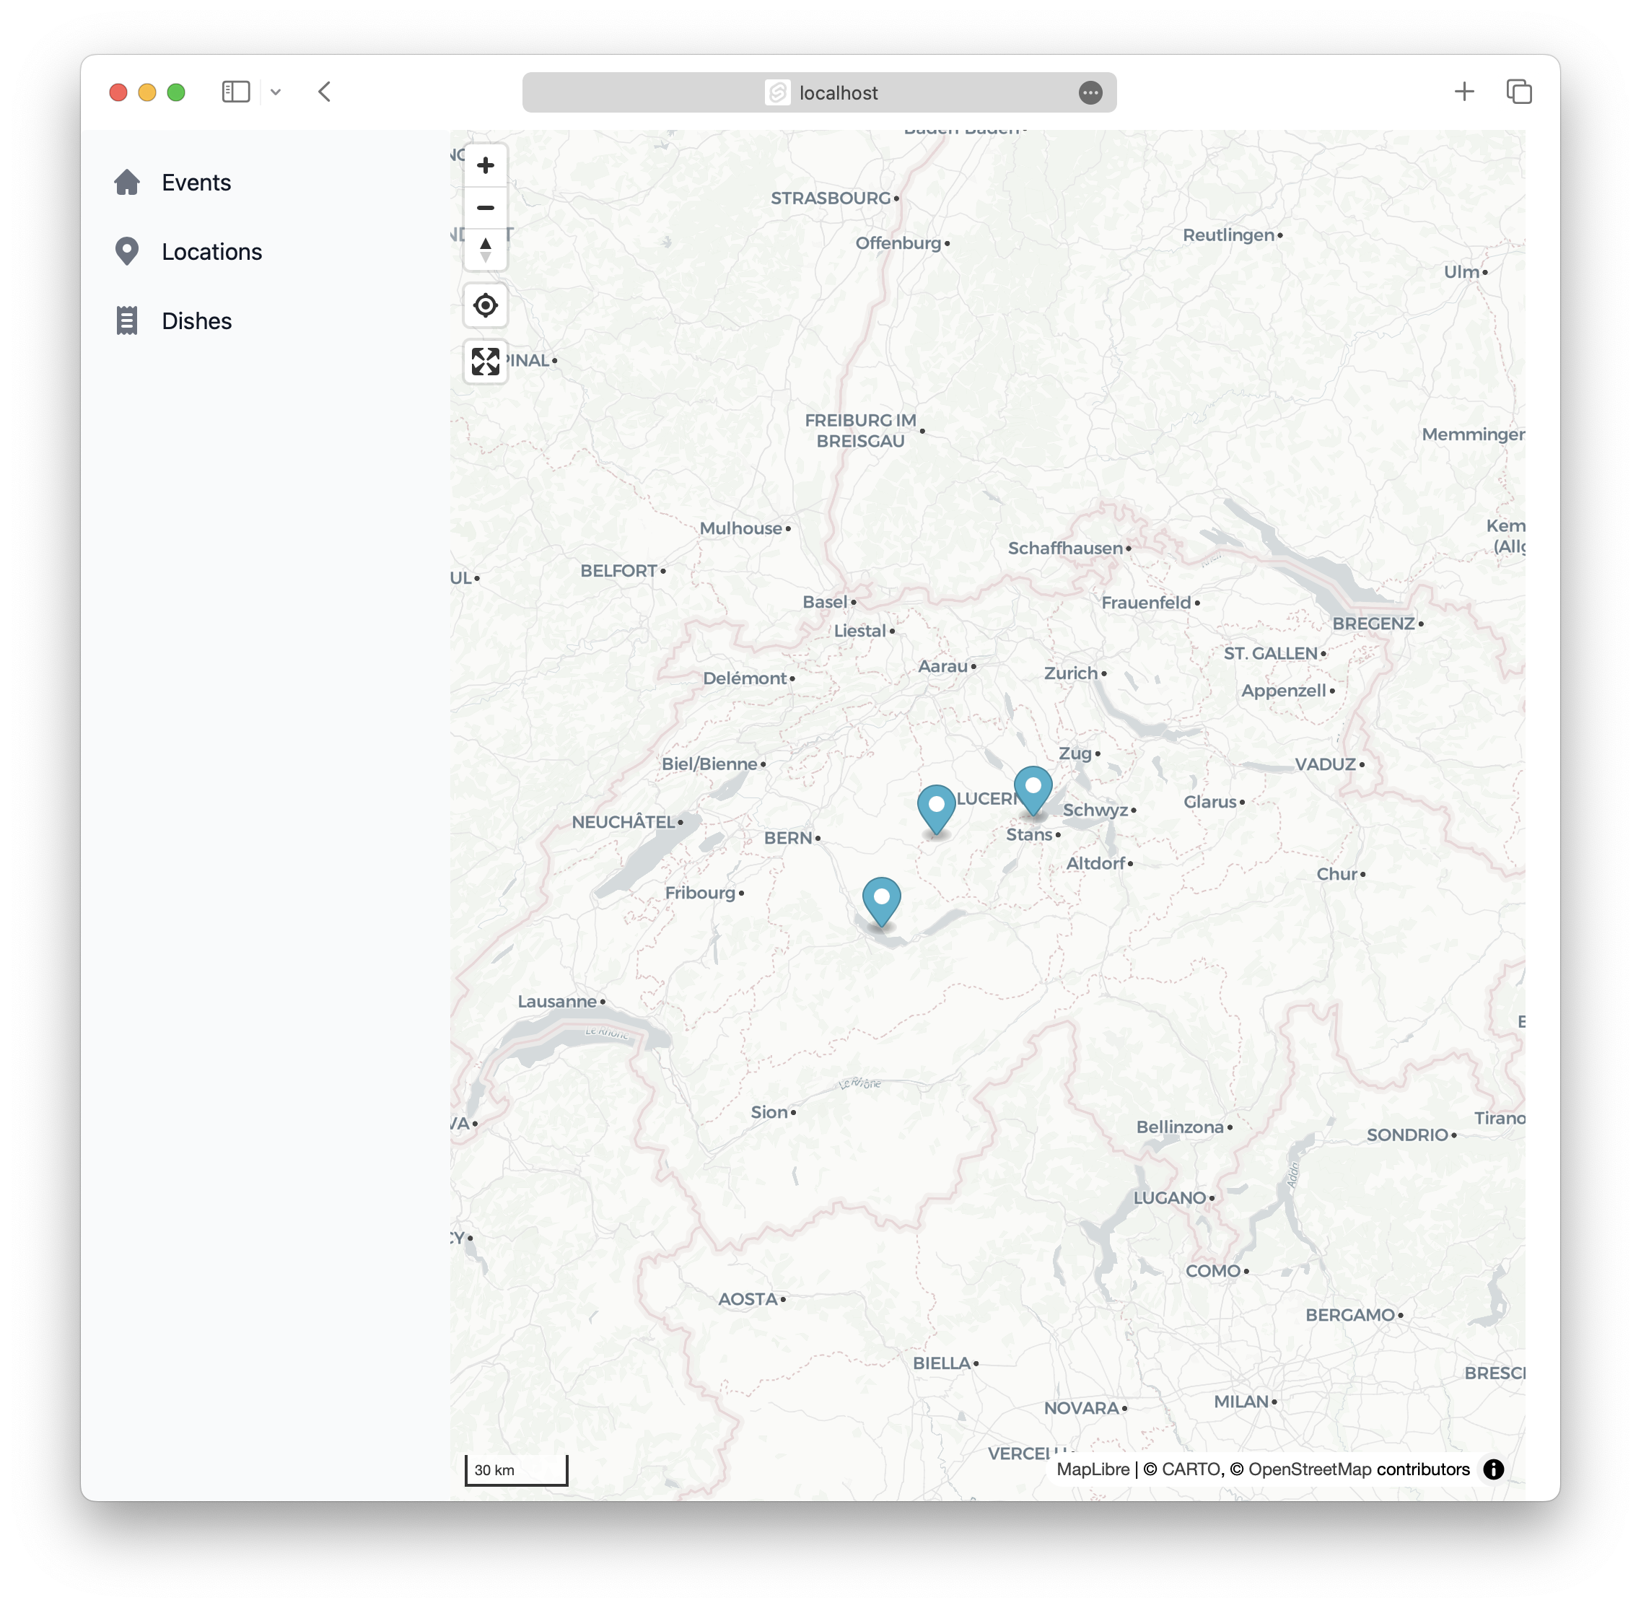Viewport: 1641px width, 1608px height.
Task: Click the pin icon beside Locations
Action: [128, 252]
